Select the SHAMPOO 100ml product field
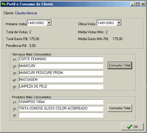Image resolution: width=147 pixels, height=133 pixels. (x=61, y=102)
